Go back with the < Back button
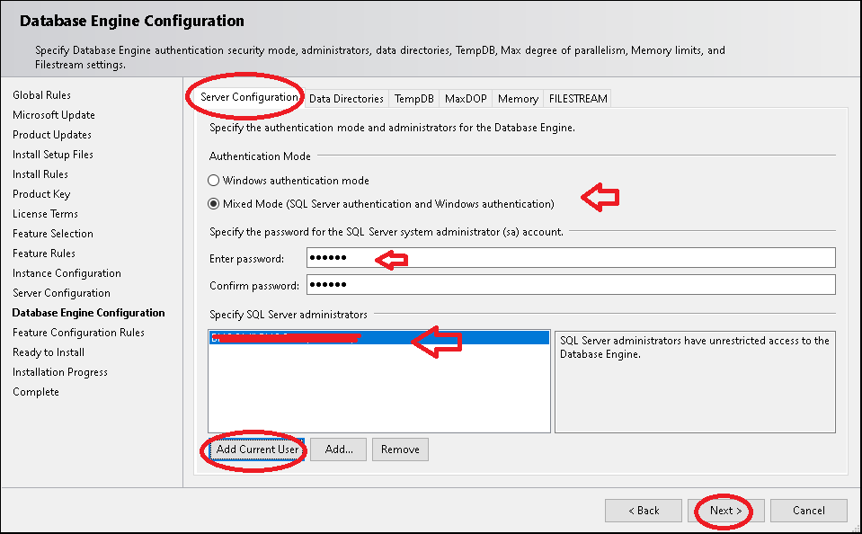The height and width of the screenshot is (534, 862). pyautogui.click(x=644, y=511)
